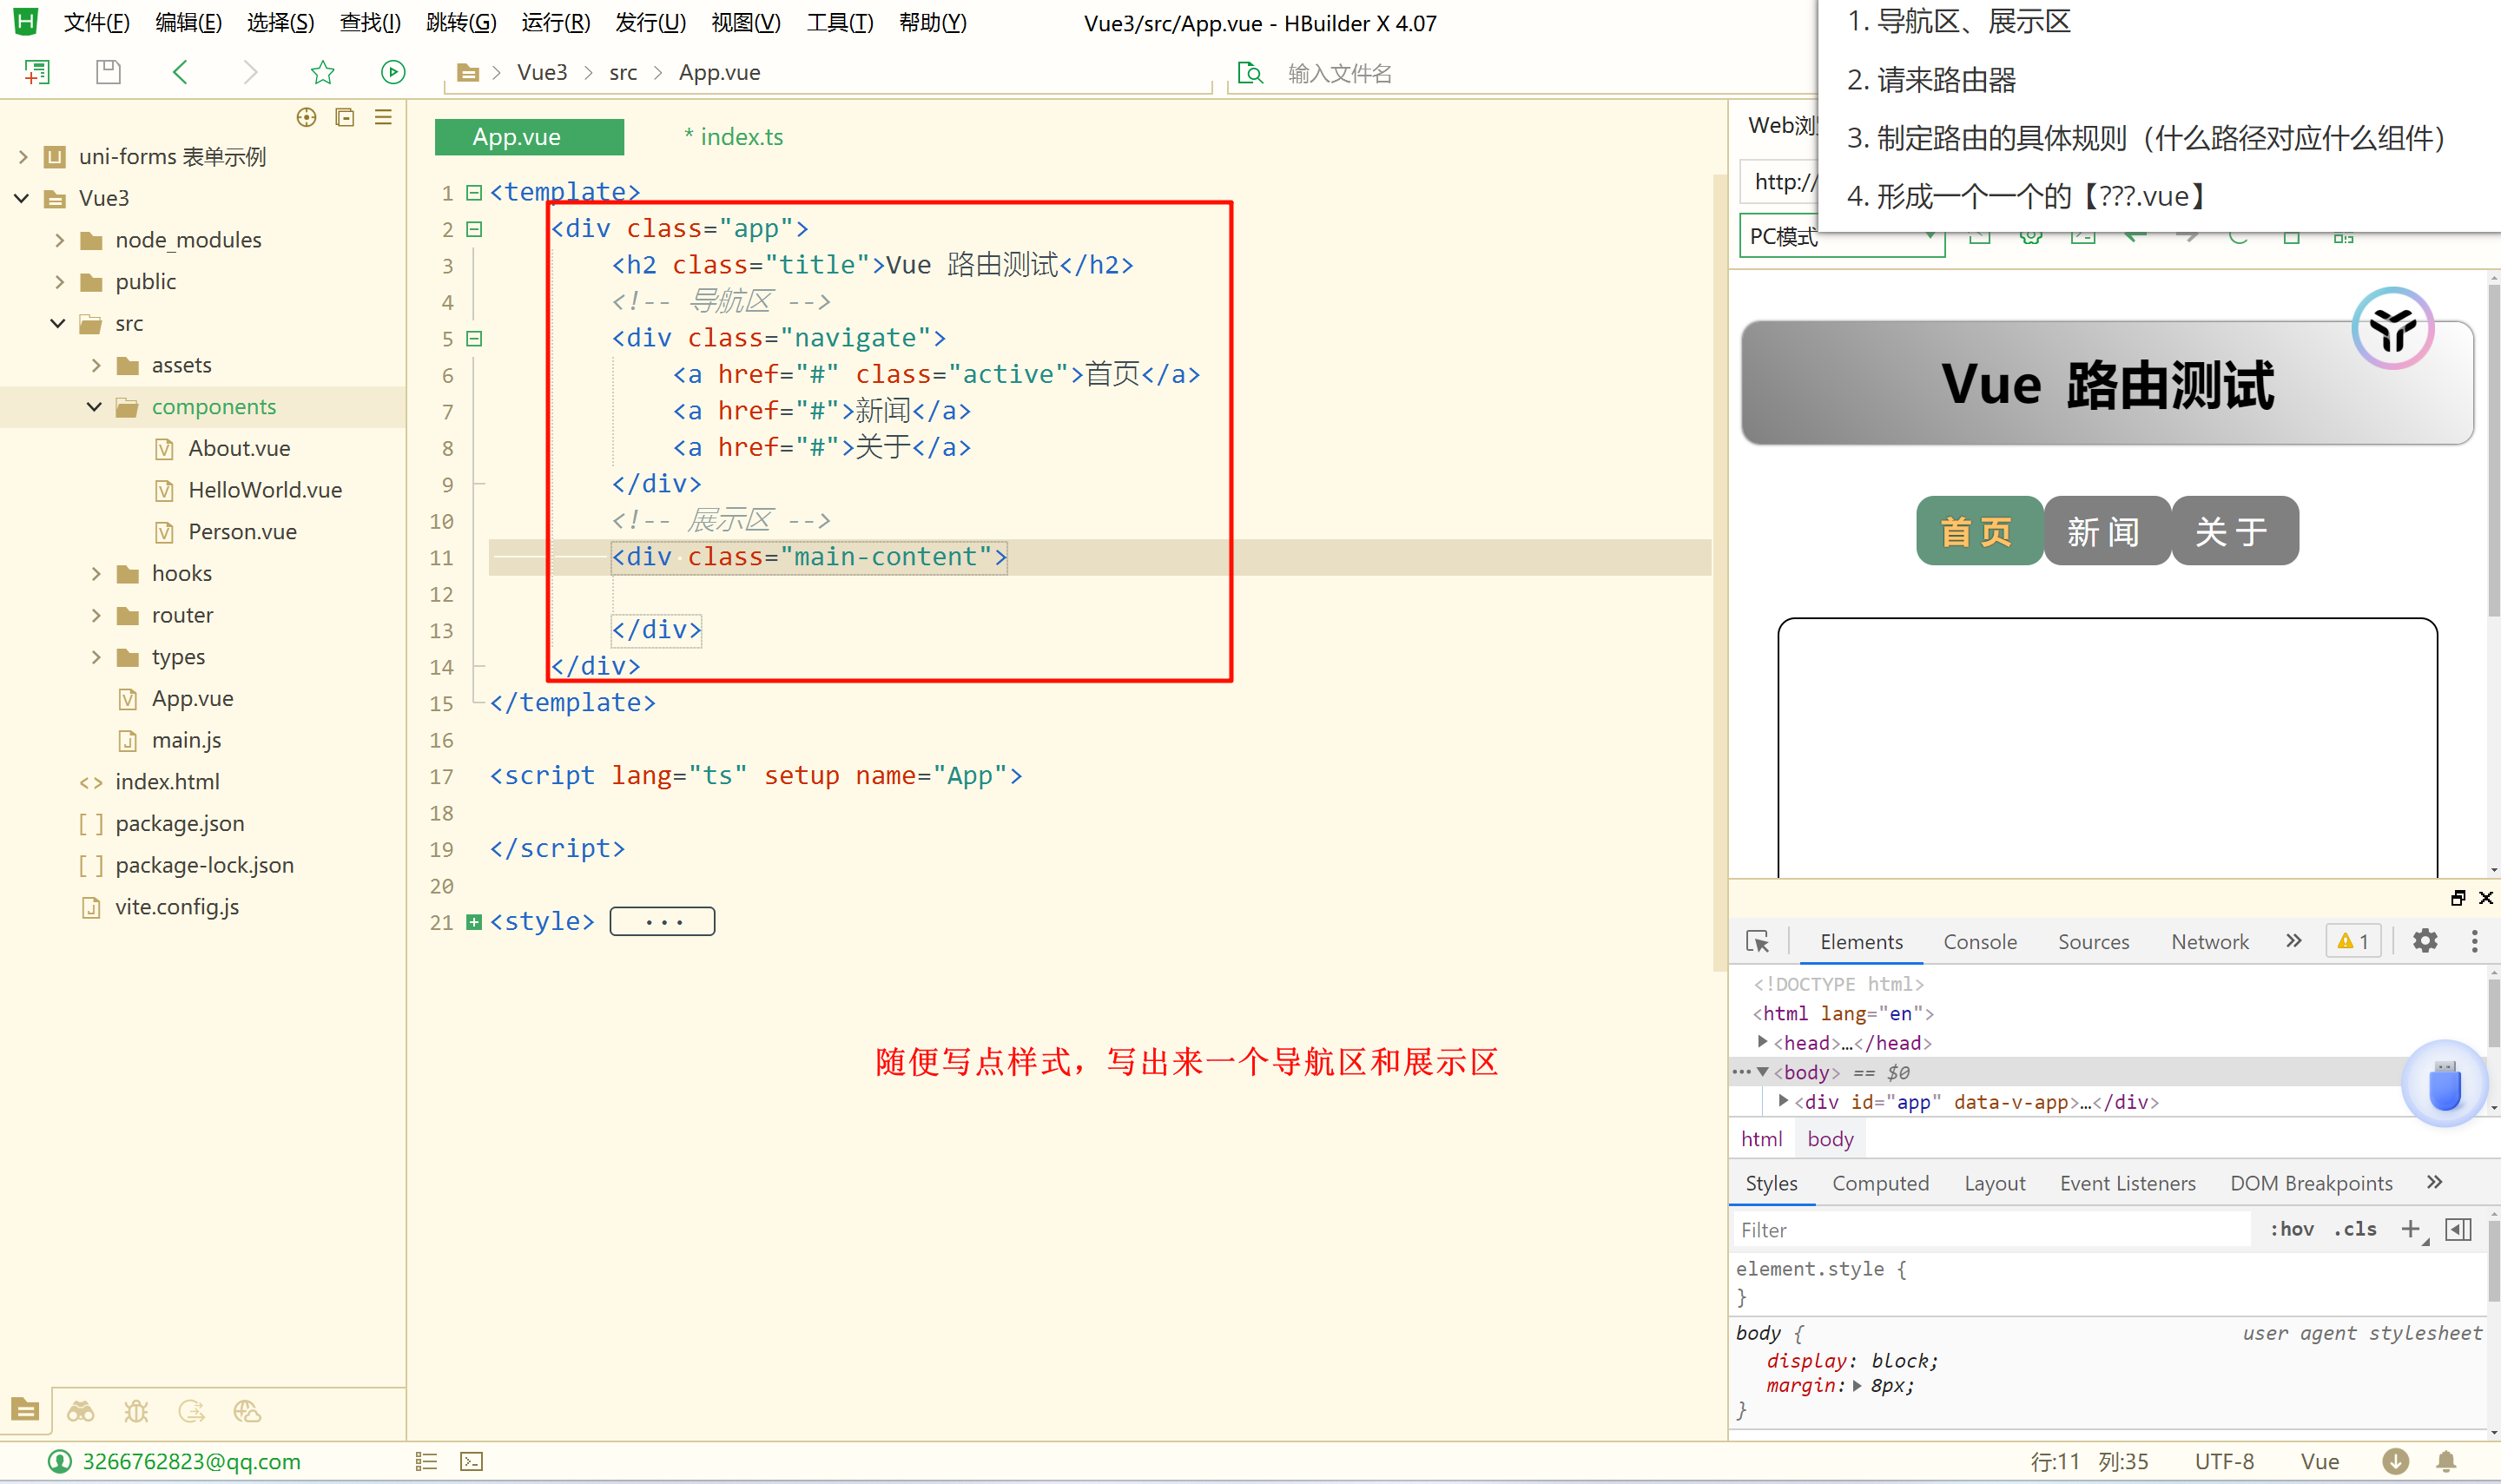Click the back navigation arrow icon
The image size is (2501, 1484).
[180, 72]
